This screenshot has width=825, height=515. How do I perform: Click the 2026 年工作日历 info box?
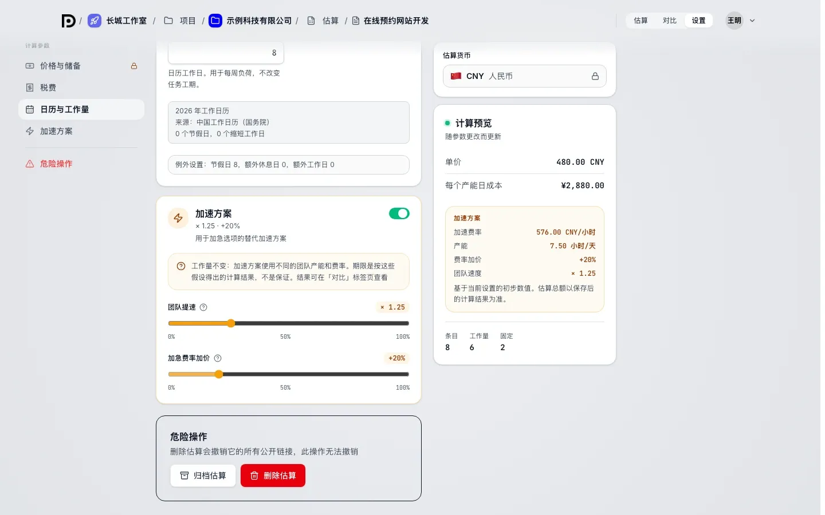tap(289, 122)
